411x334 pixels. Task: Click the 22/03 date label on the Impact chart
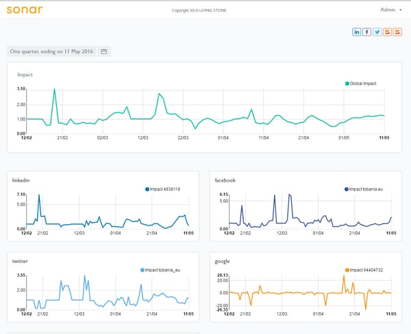coord(183,138)
